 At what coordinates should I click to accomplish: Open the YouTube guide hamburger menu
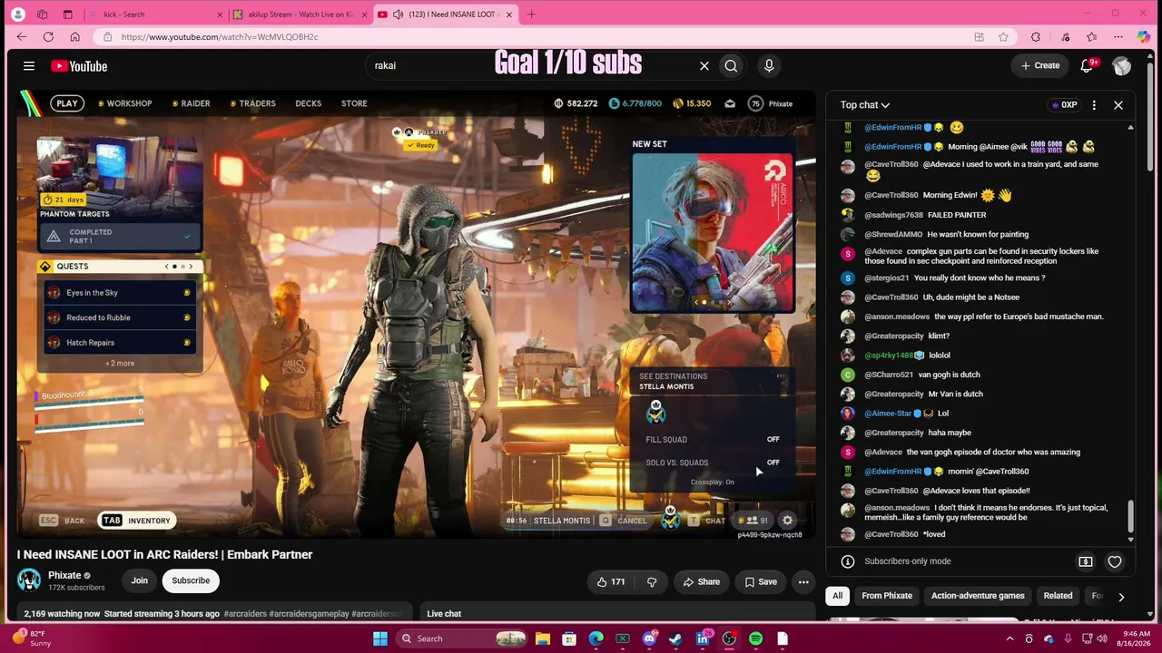29,66
